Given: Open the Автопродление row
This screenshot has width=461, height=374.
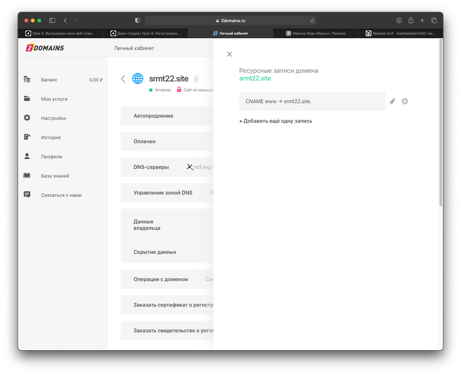Looking at the screenshot, I should tap(167, 116).
